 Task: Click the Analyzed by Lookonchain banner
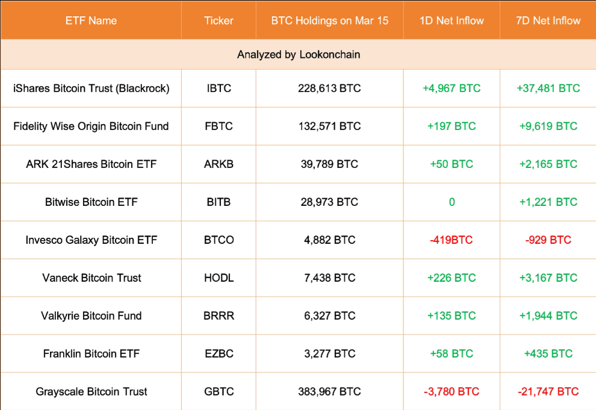[x=299, y=55]
